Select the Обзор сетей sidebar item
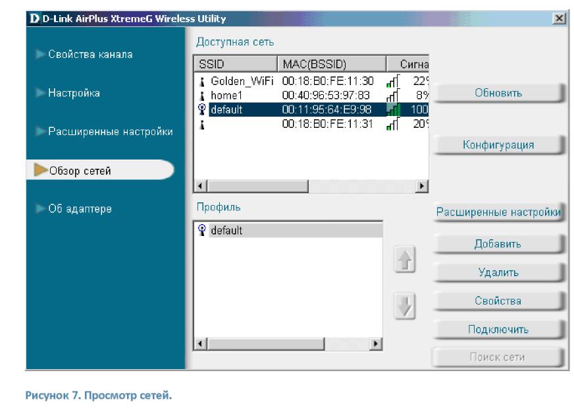The height and width of the screenshot is (408, 574). pos(100,169)
